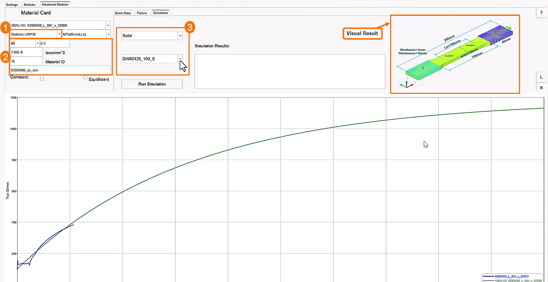
Task: Open the MPa(N,mm,t,s) unit system dropdown
Action: pyautogui.click(x=108, y=34)
